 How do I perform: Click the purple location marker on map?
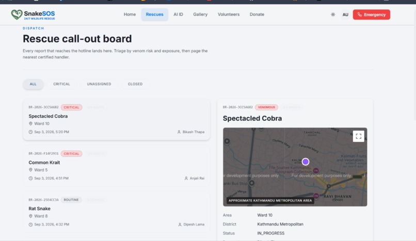click(x=306, y=162)
